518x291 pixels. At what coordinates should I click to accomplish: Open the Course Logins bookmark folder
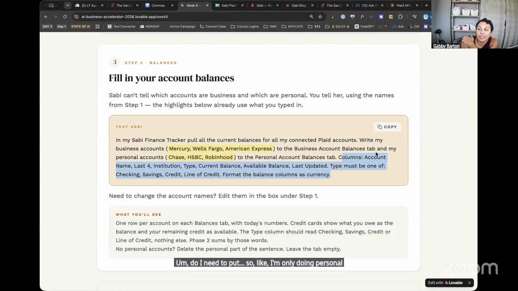[244, 26]
